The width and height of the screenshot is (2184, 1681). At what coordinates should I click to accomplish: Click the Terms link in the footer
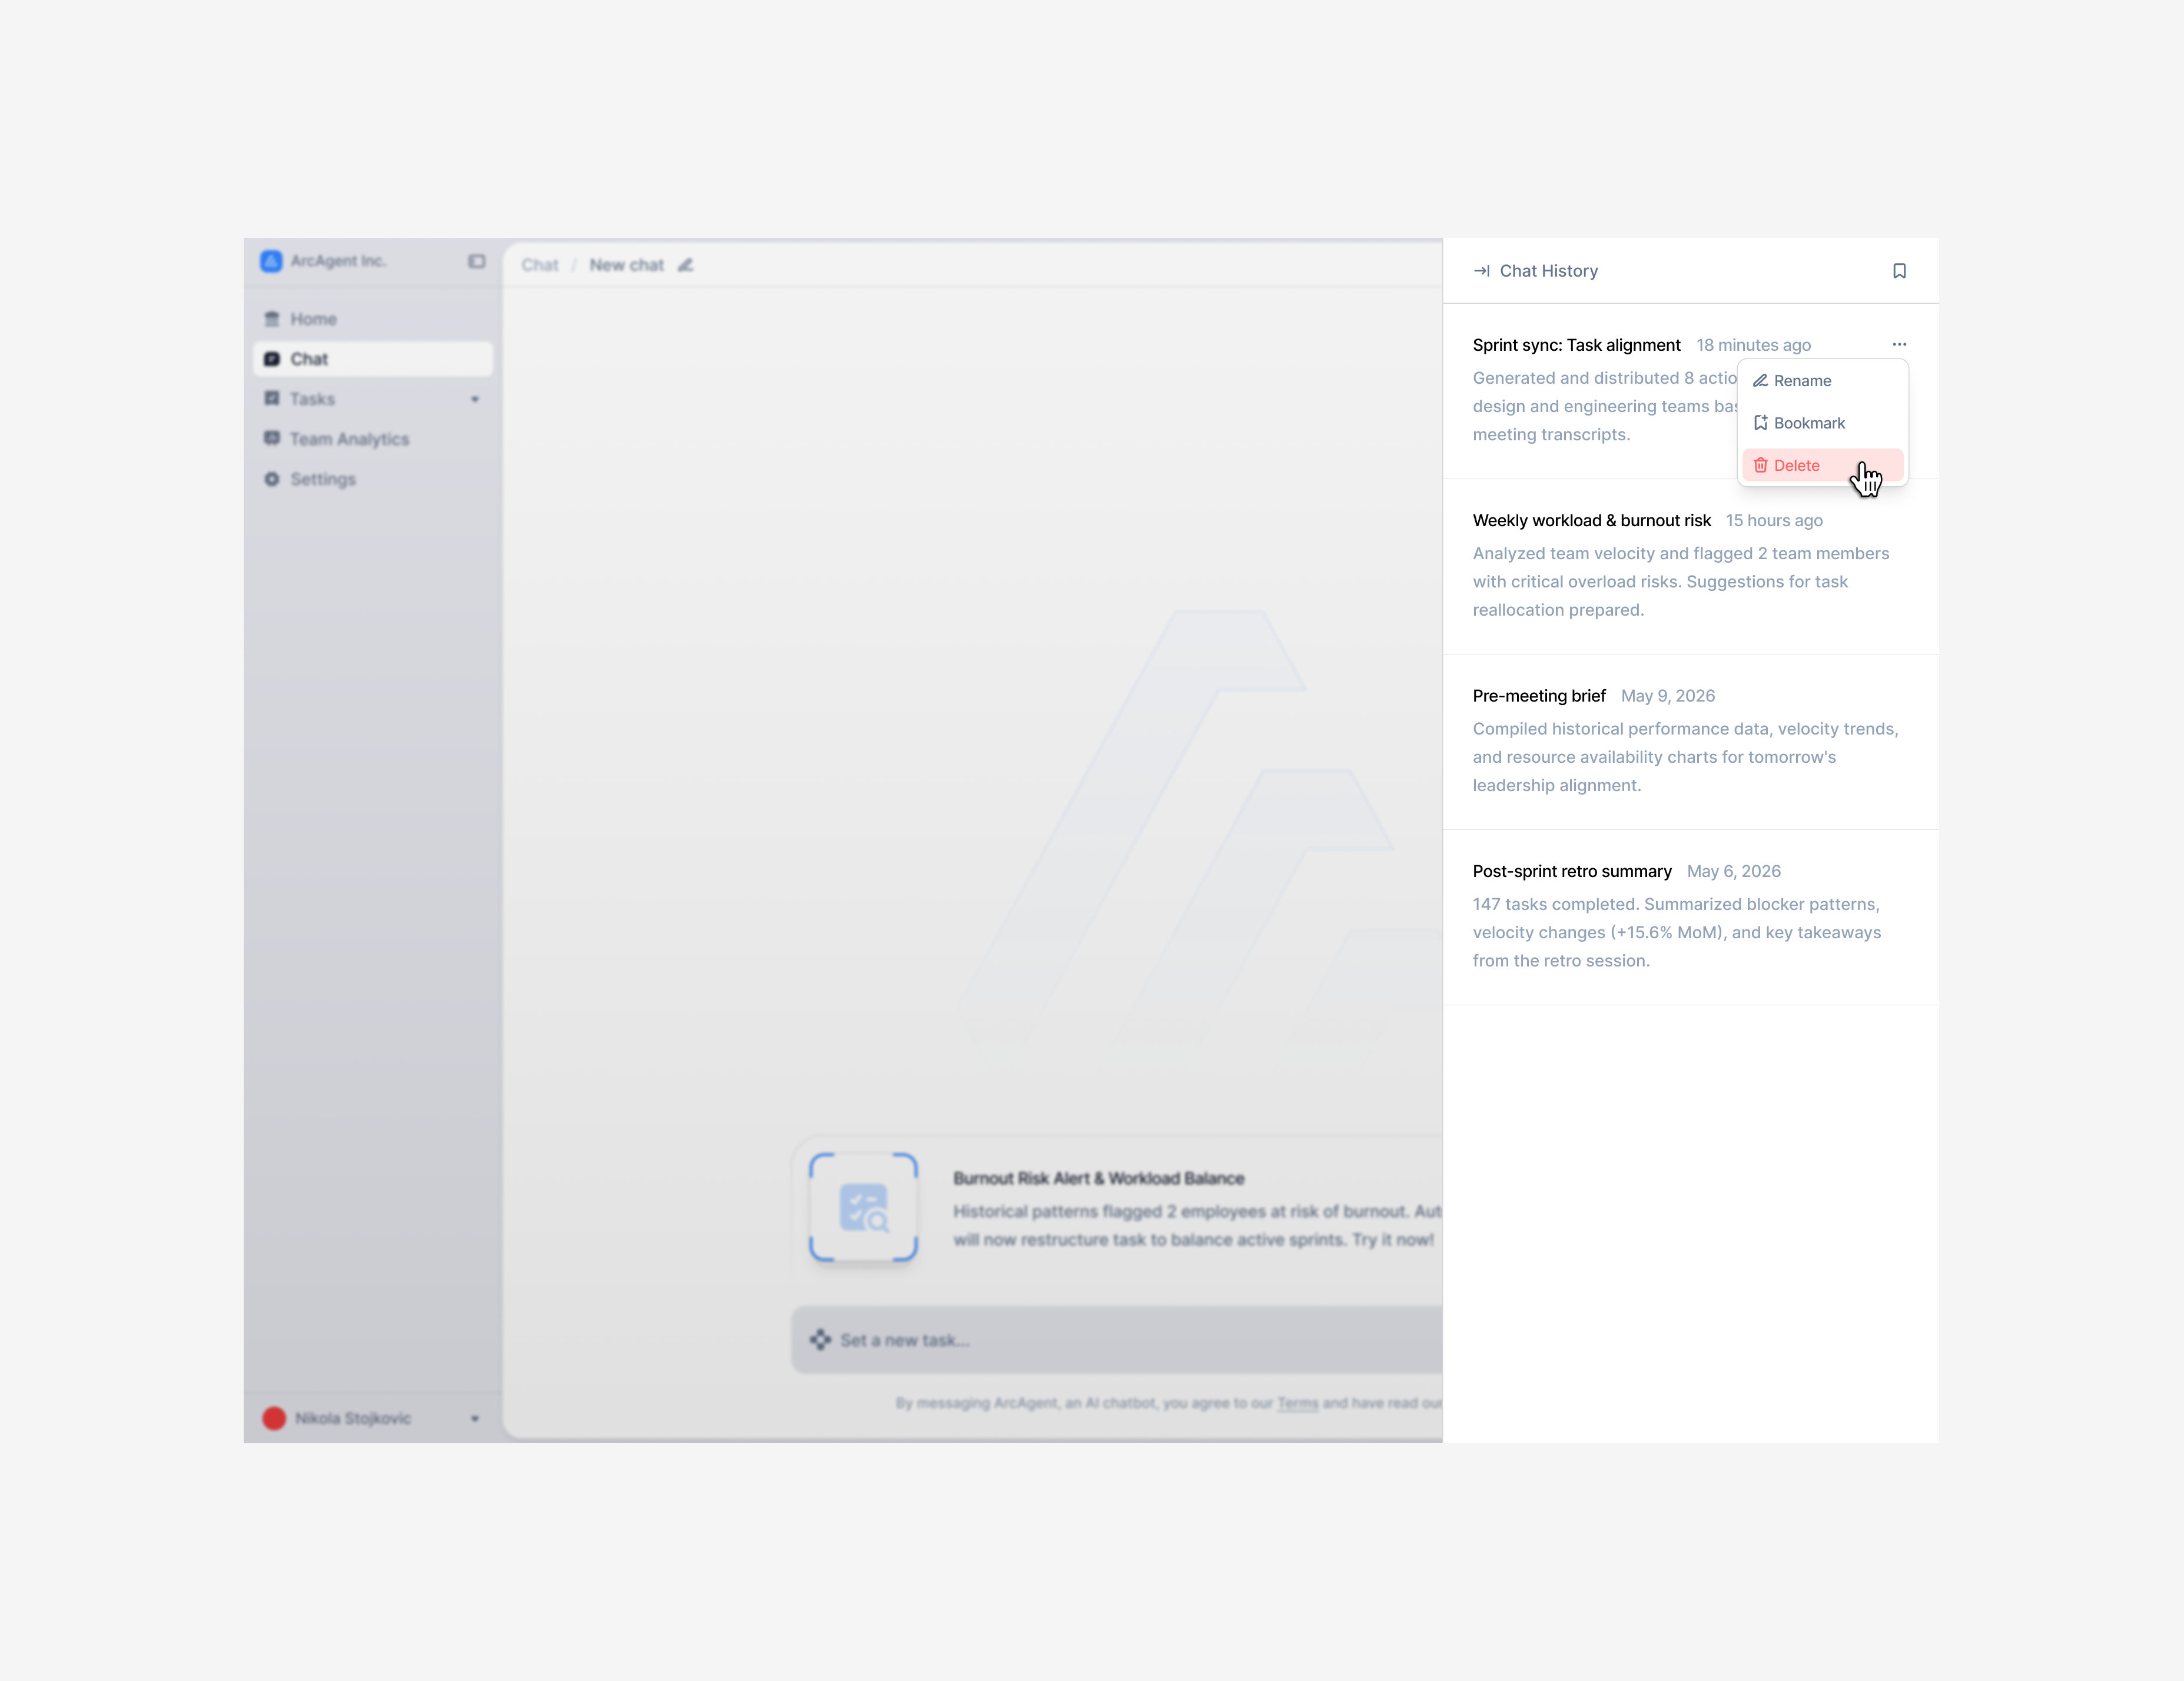tap(1297, 1403)
